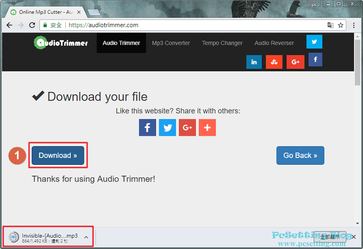Share on Facebook below the share prompt

pyautogui.click(x=147, y=128)
